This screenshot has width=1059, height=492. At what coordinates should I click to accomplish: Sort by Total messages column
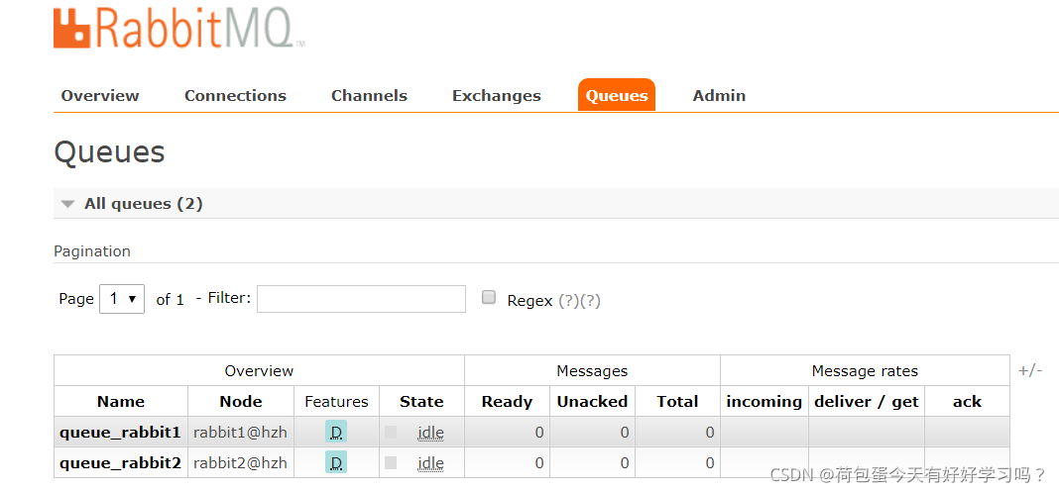tap(677, 402)
